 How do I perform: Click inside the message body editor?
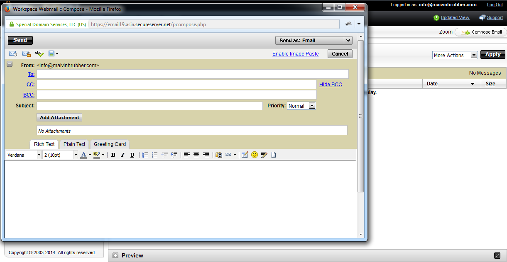(x=181, y=199)
